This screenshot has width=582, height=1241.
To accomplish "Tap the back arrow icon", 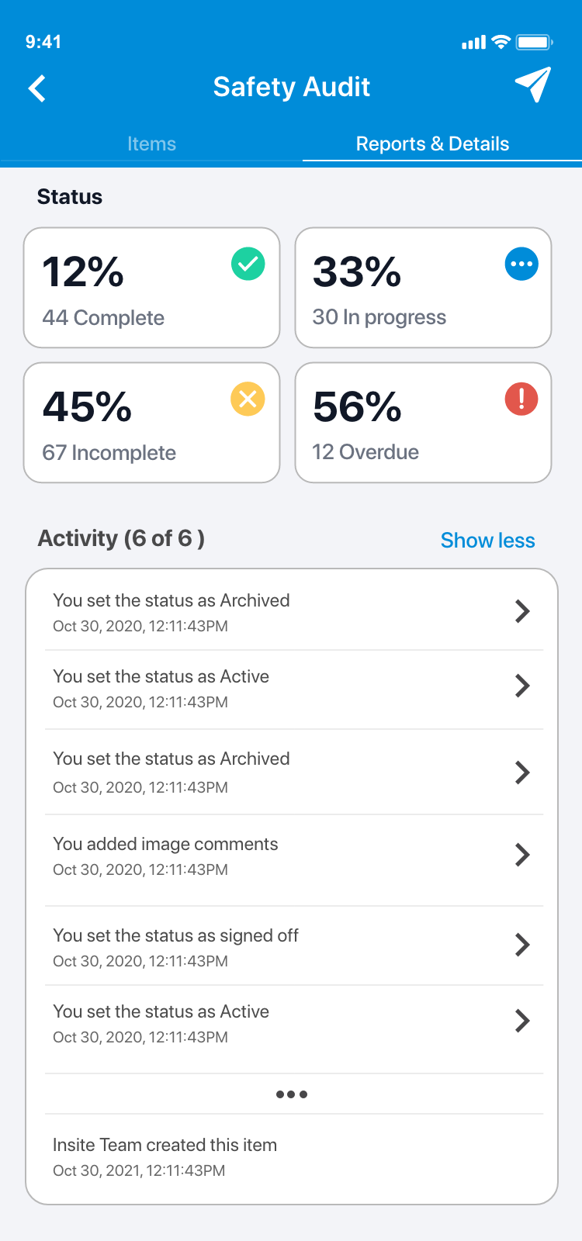I will point(37,88).
